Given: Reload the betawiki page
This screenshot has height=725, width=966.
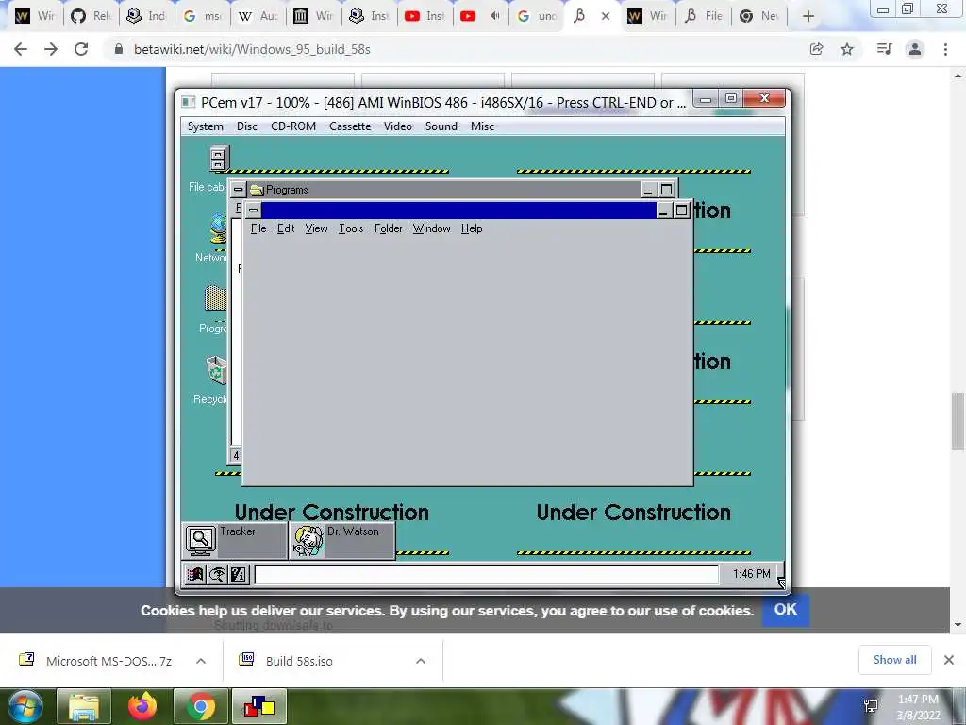Looking at the screenshot, I should tap(81, 49).
